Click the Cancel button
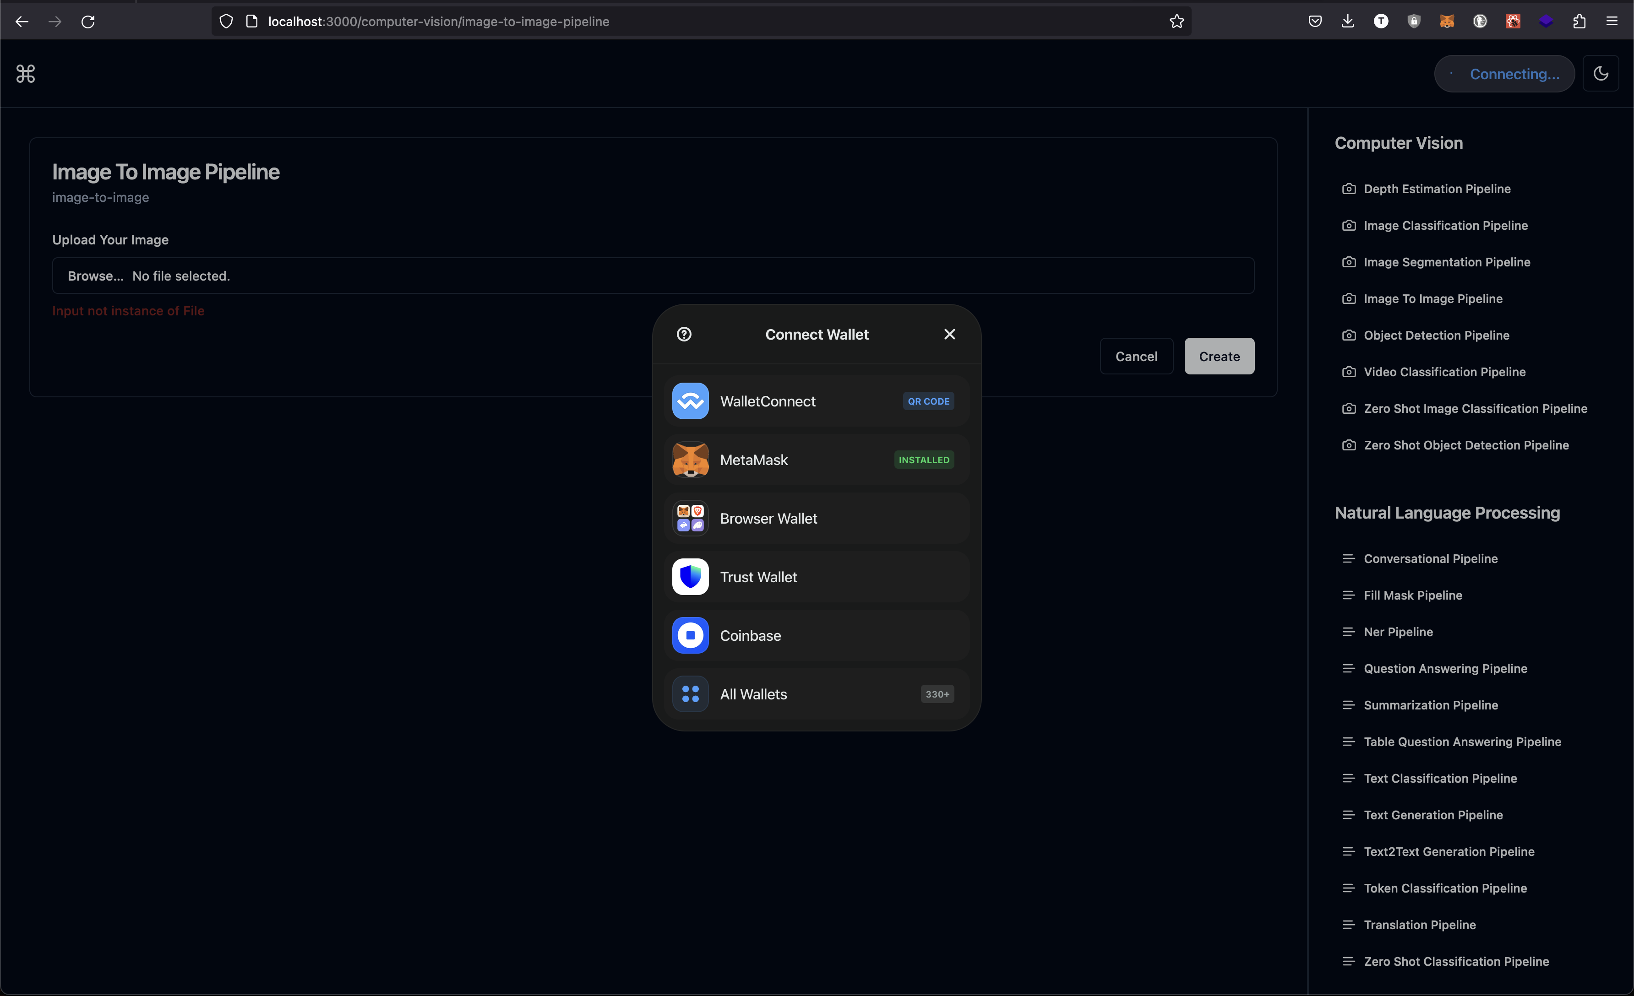The height and width of the screenshot is (996, 1634). [1136, 357]
